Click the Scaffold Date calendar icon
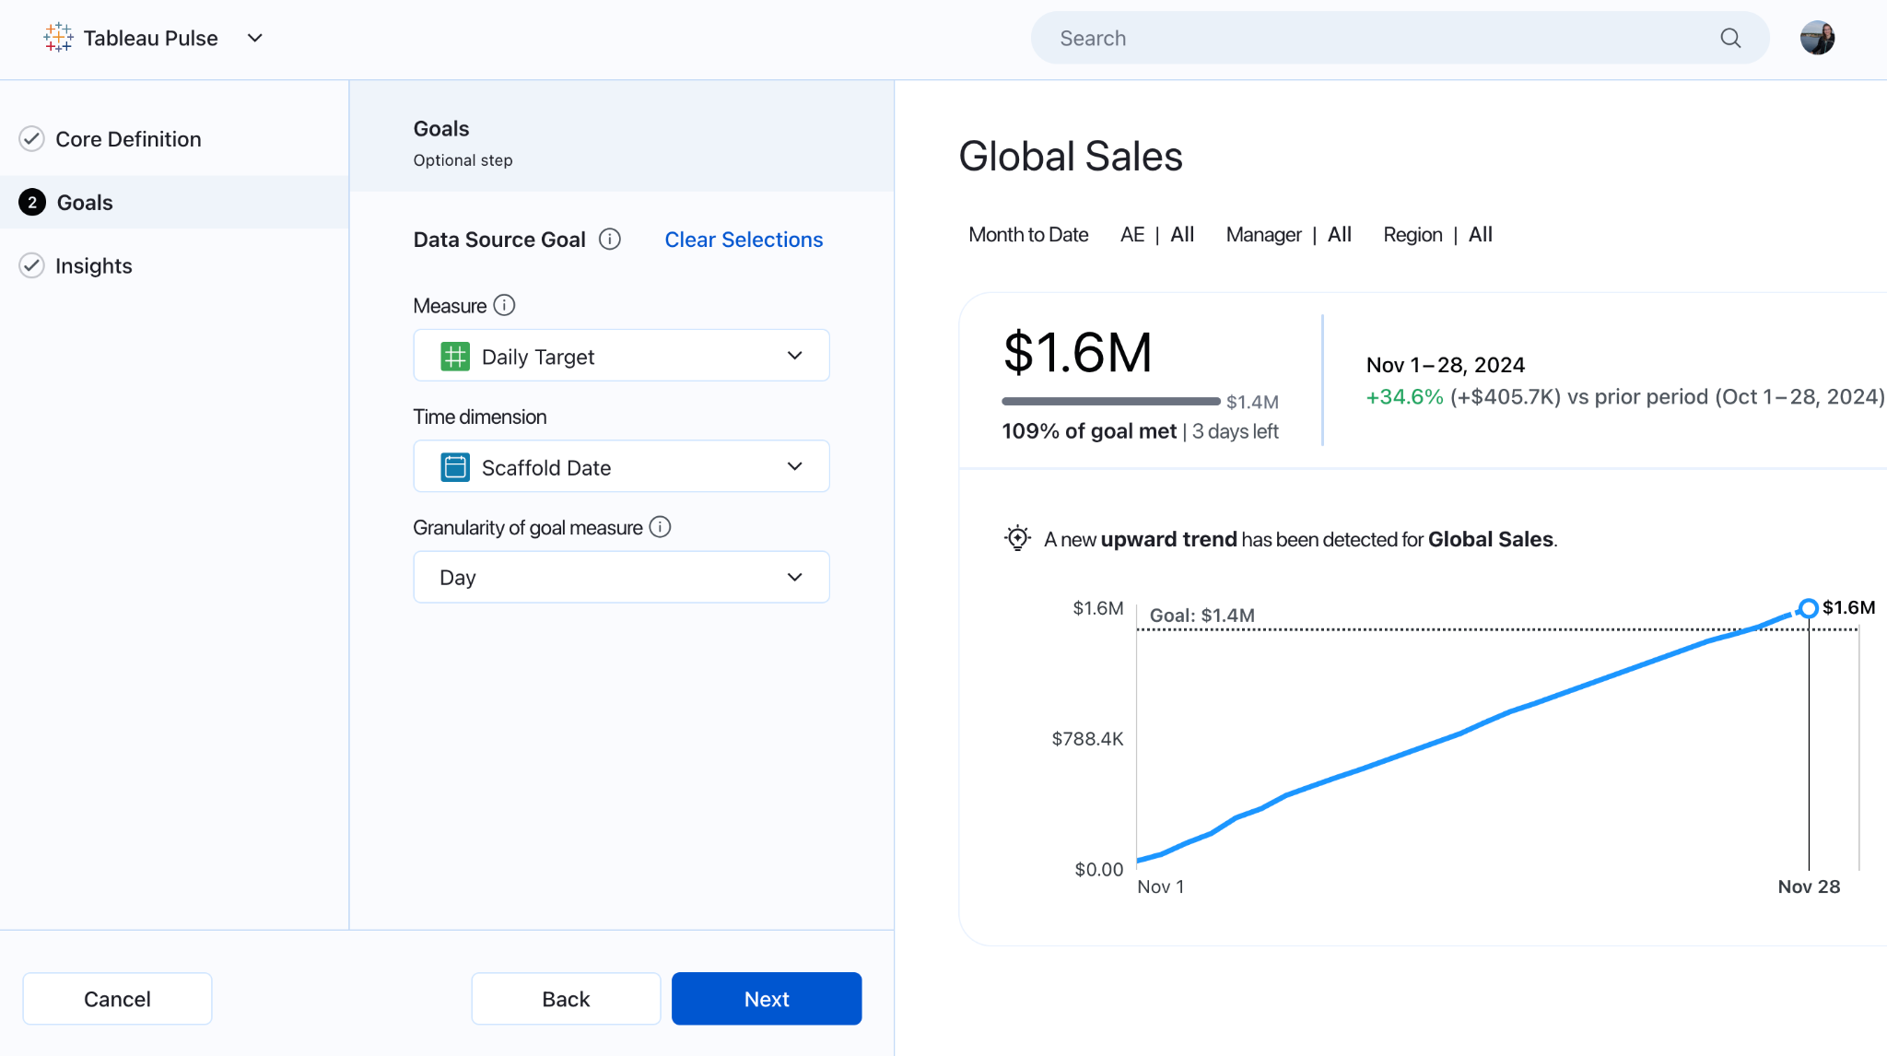 pyautogui.click(x=455, y=467)
